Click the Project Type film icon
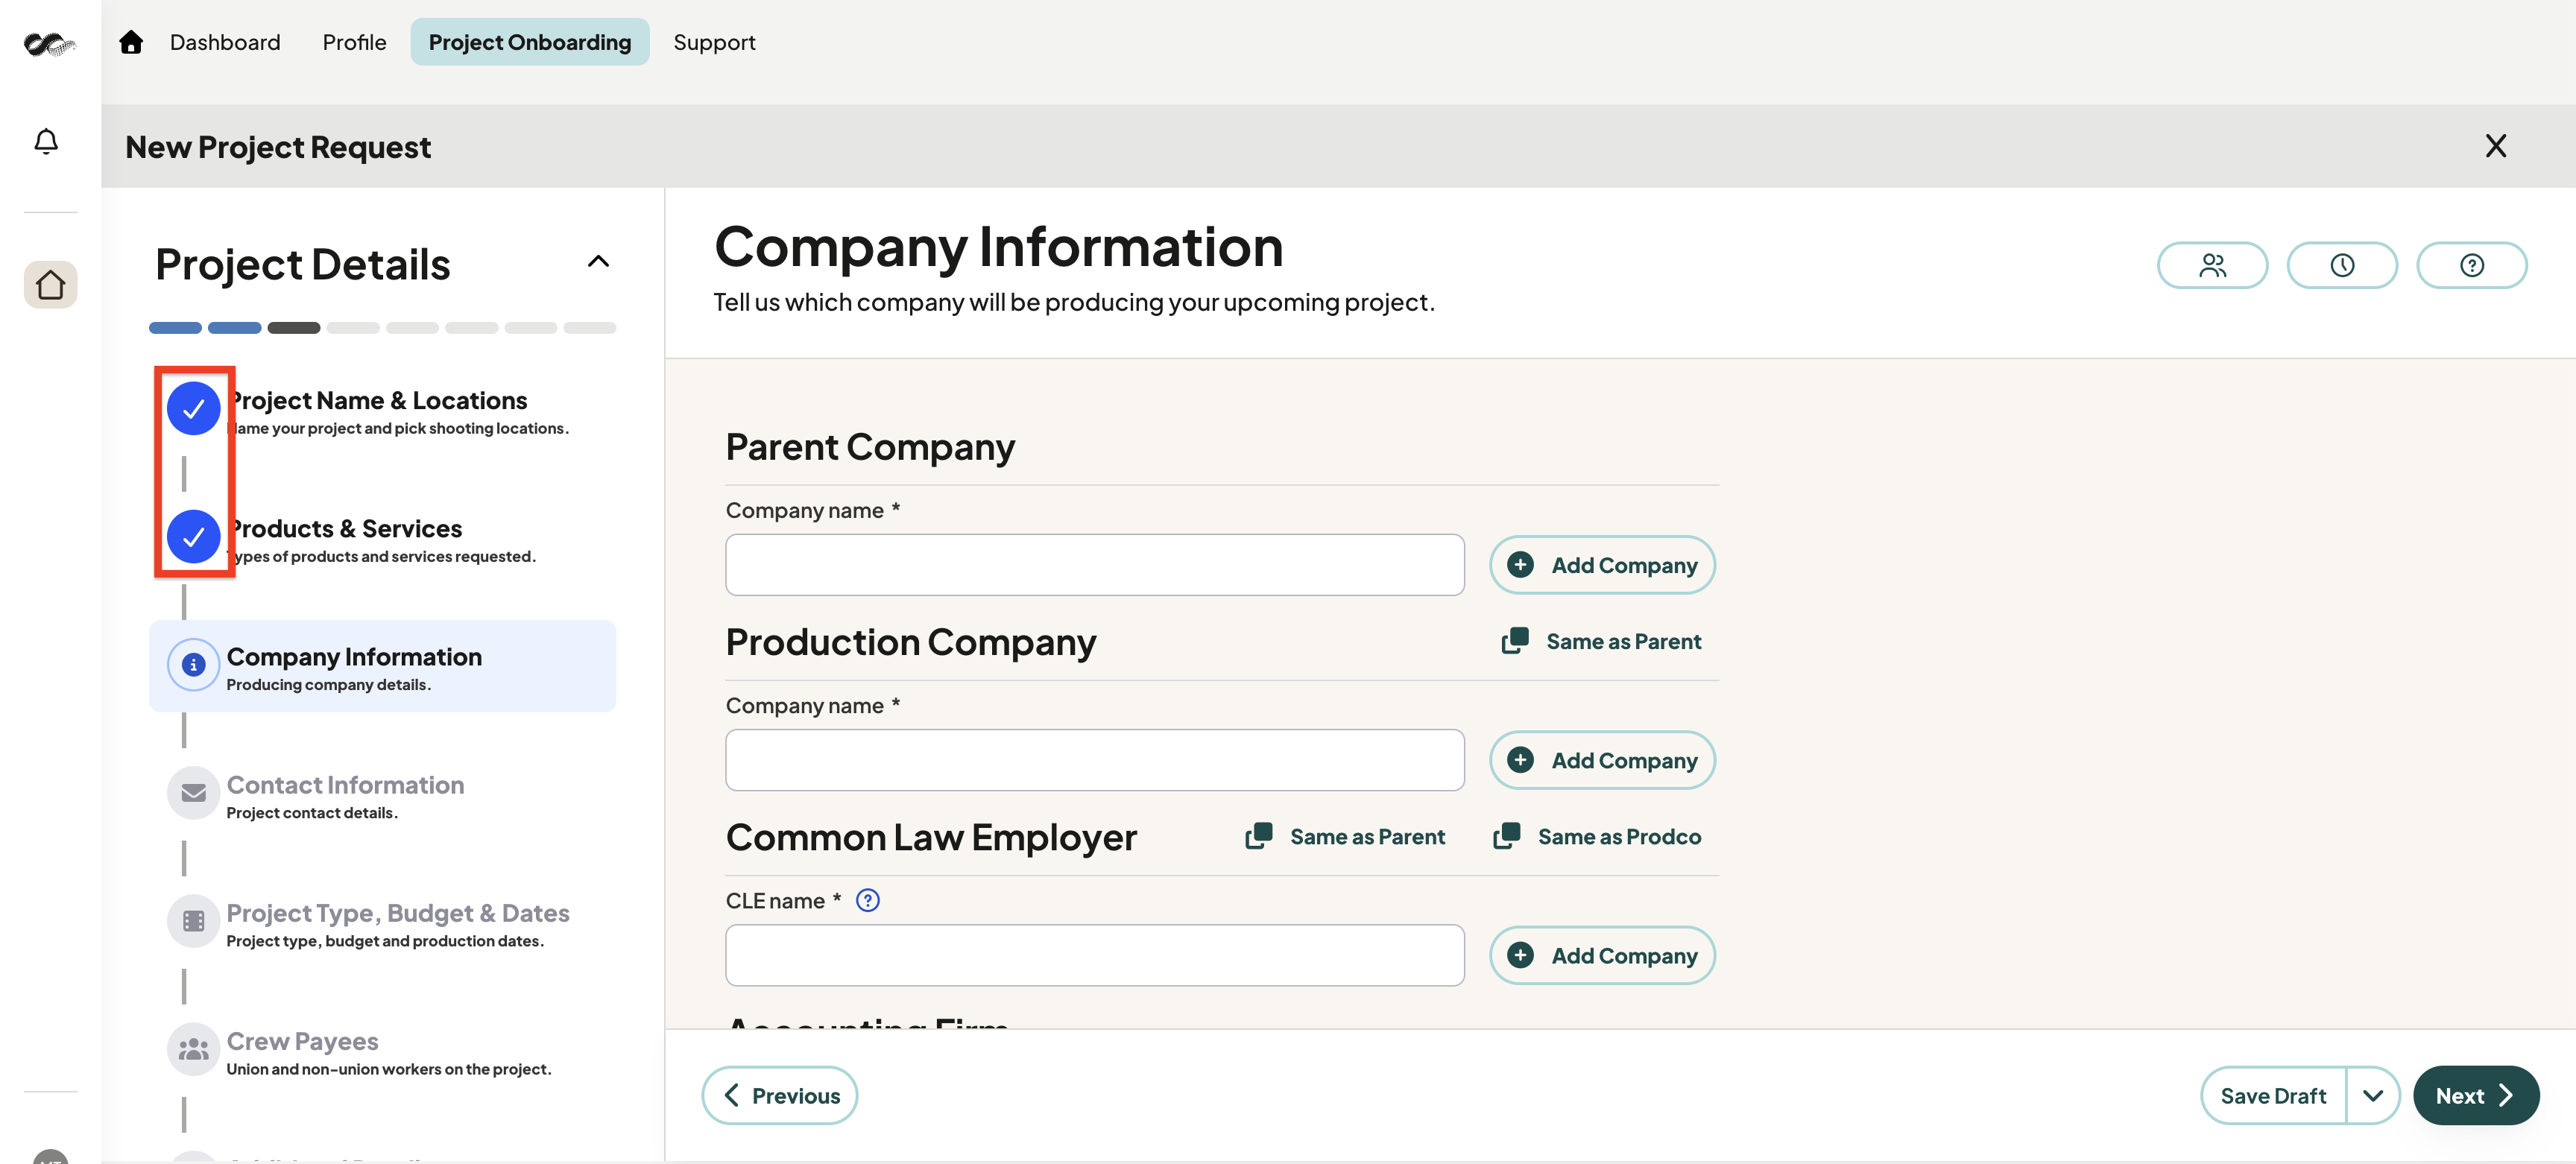This screenshot has height=1164, width=2576. click(193, 920)
